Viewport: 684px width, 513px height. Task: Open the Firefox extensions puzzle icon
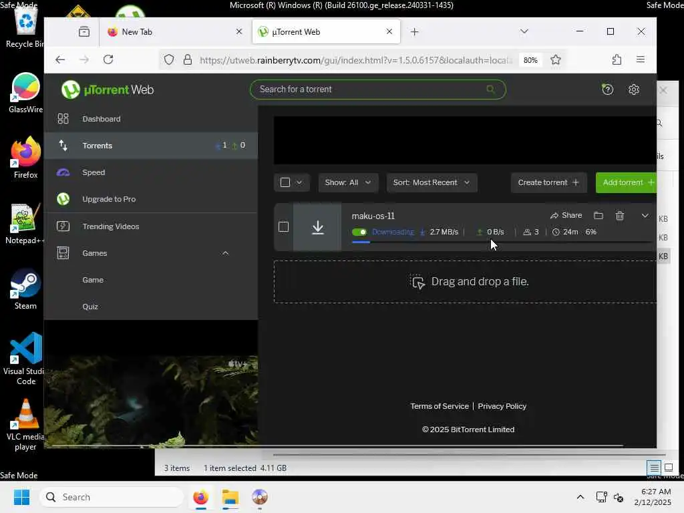click(x=617, y=59)
